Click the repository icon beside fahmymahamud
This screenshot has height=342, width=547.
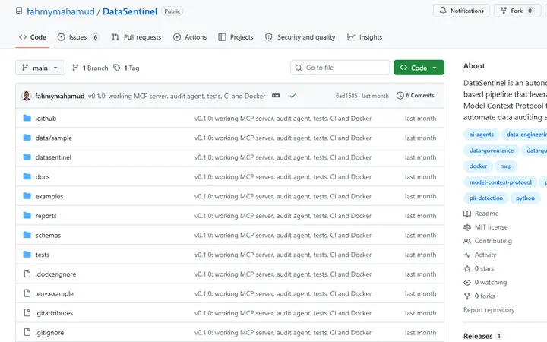click(19, 11)
